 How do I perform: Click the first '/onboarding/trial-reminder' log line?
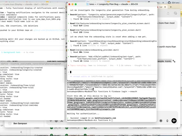tap(20, 103)
